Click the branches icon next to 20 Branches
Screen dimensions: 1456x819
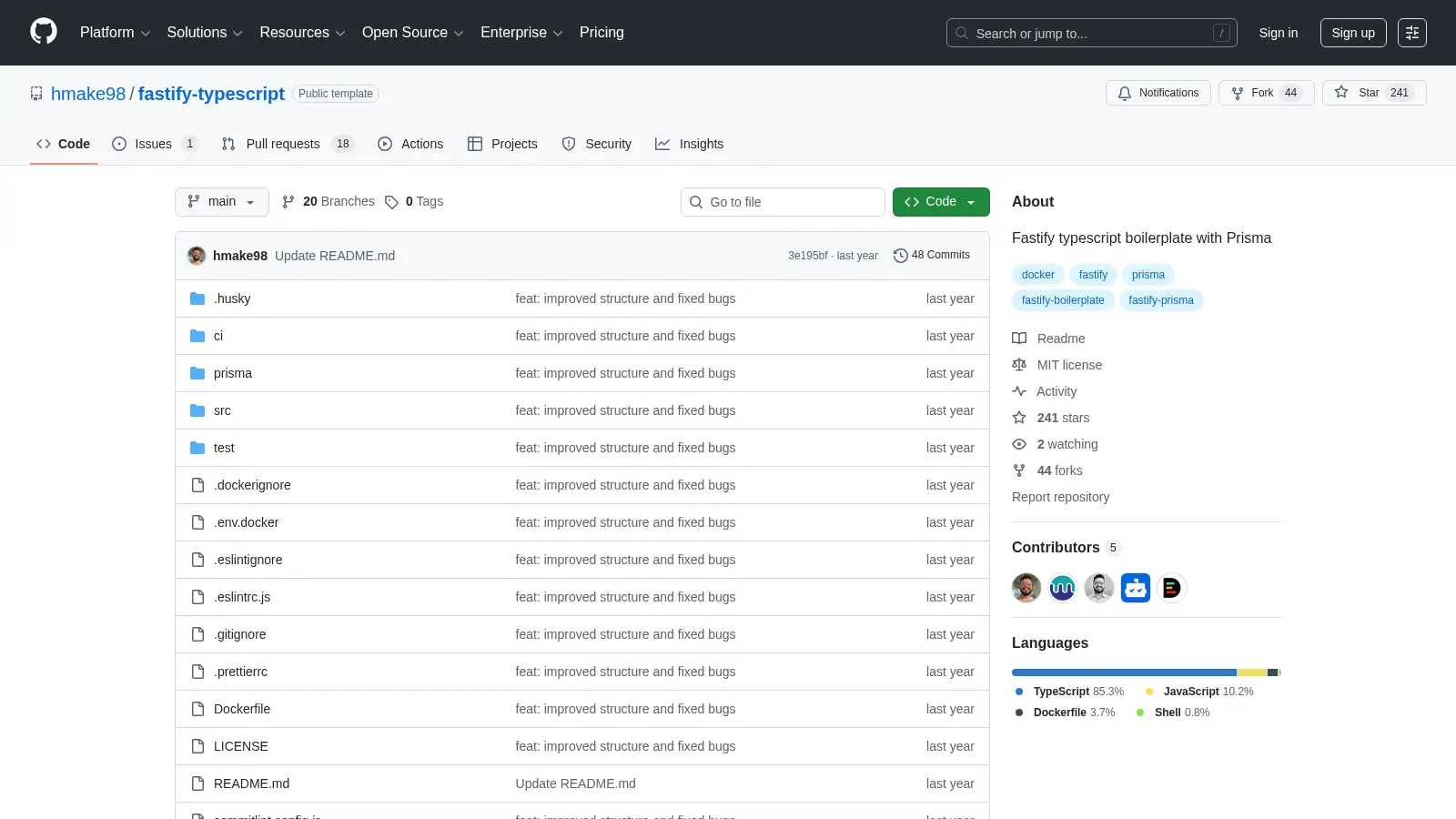coord(288,202)
